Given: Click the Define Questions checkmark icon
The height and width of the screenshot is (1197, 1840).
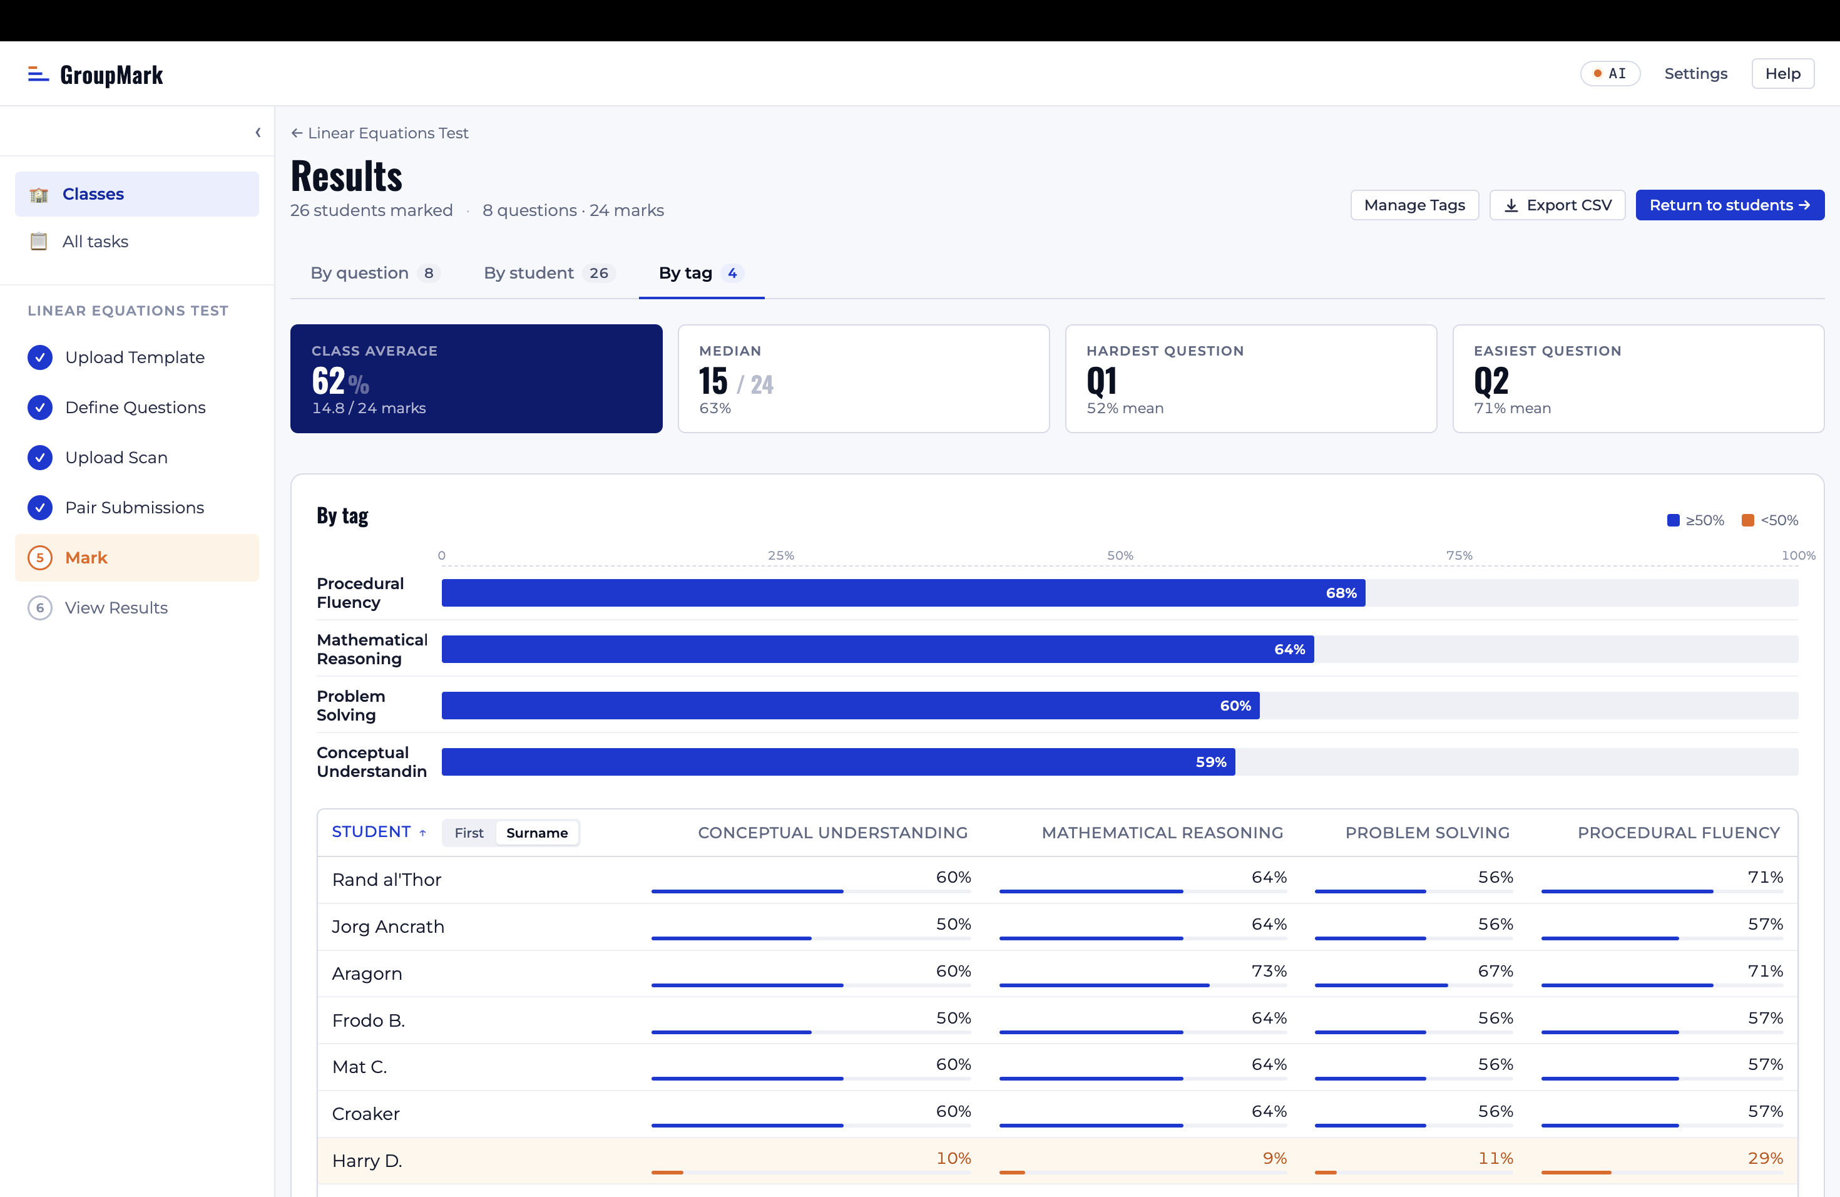Looking at the screenshot, I should click(40, 408).
